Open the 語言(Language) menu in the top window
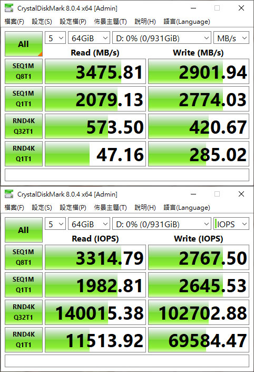254x372 pixels. coord(187,22)
